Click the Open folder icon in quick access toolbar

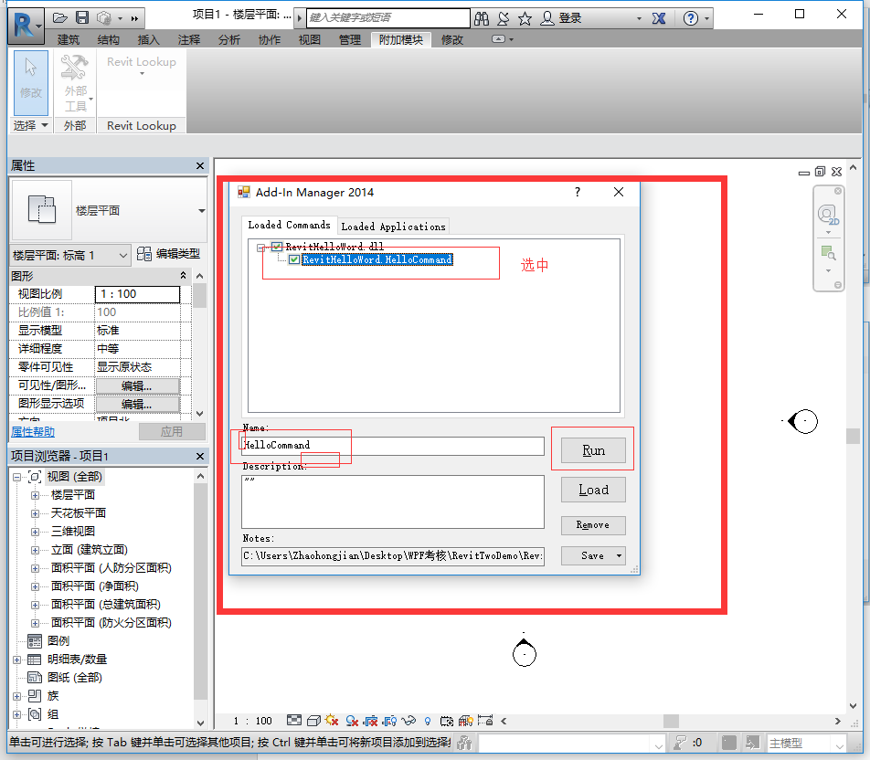(60, 18)
